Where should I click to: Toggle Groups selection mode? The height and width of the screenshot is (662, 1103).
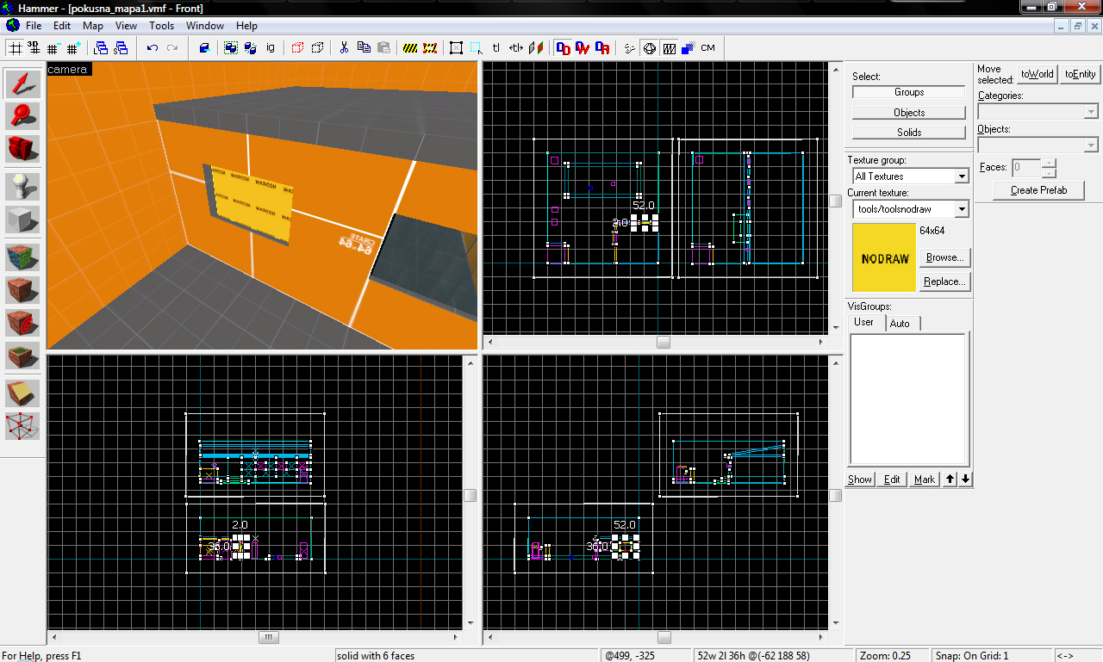908,92
